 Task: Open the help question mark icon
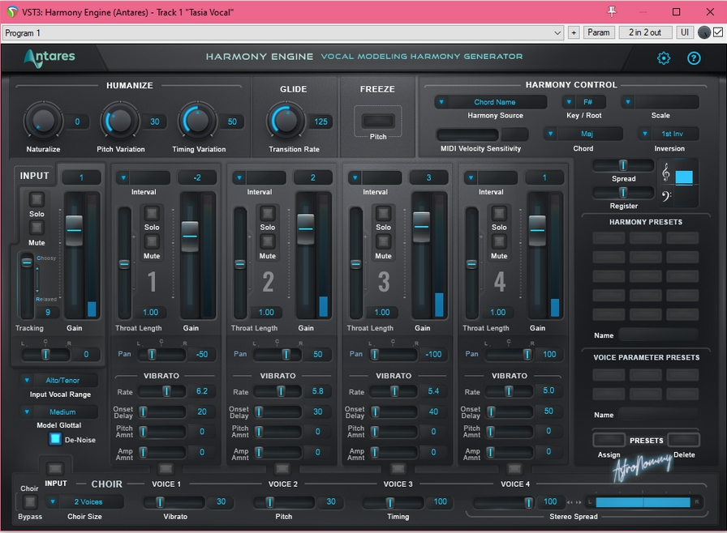[694, 58]
